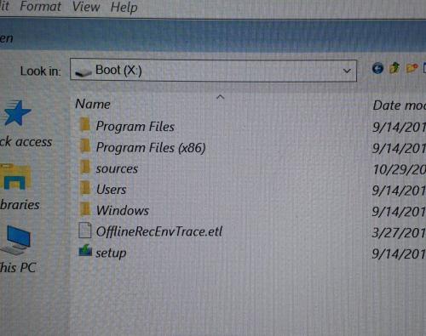Select the Libraries folder icon
426x336 pixels.
click(x=14, y=177)
